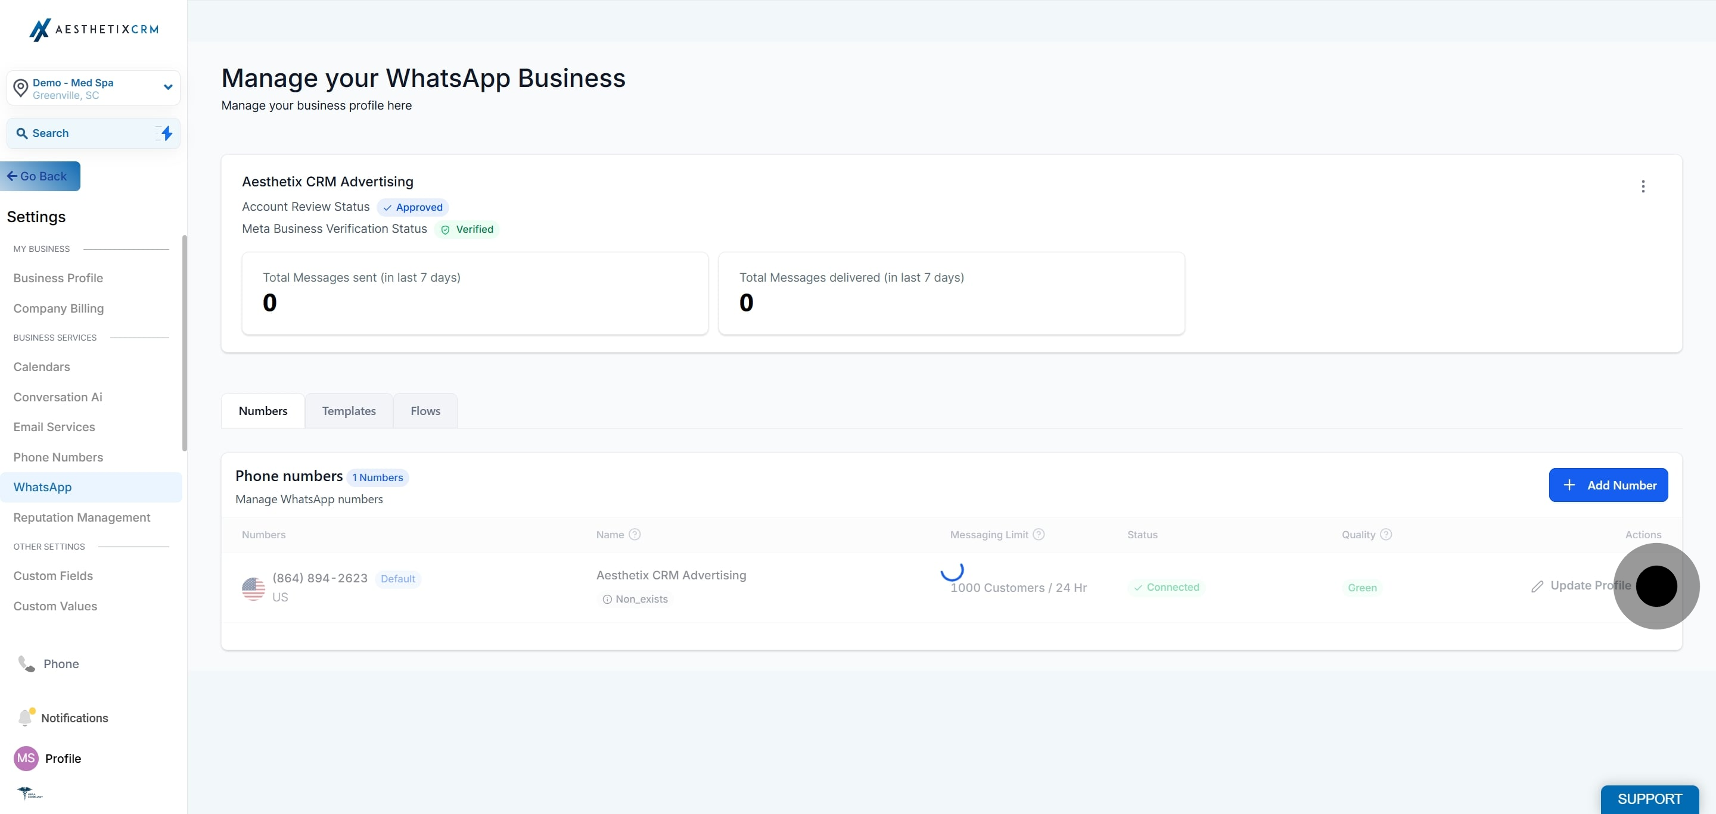The image size is (1716, 814).
Task: Click the MS Profile avatar
Action: click(x=26, y=758)
